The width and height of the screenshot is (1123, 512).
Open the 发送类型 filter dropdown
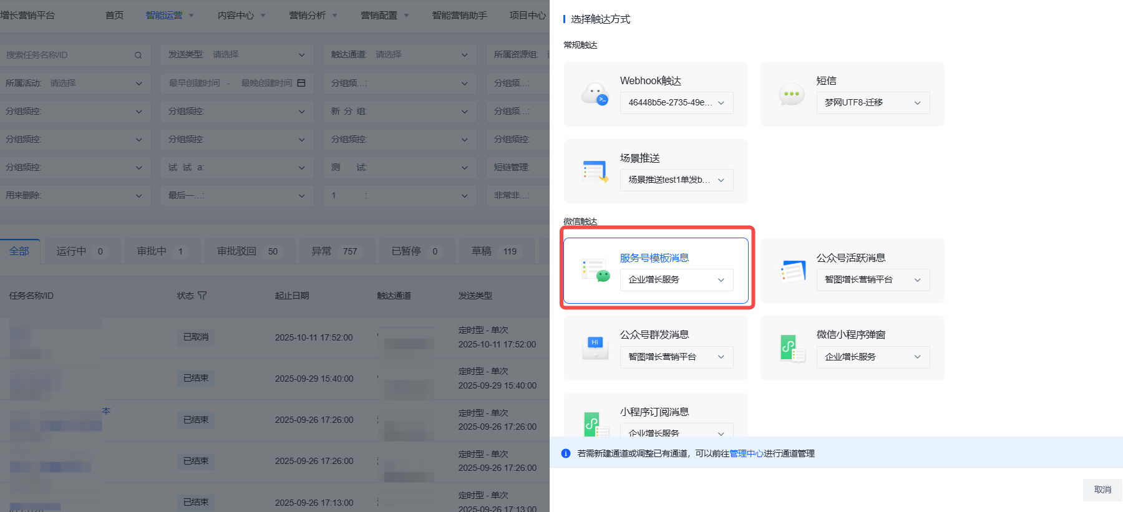[x=237, y=55]
